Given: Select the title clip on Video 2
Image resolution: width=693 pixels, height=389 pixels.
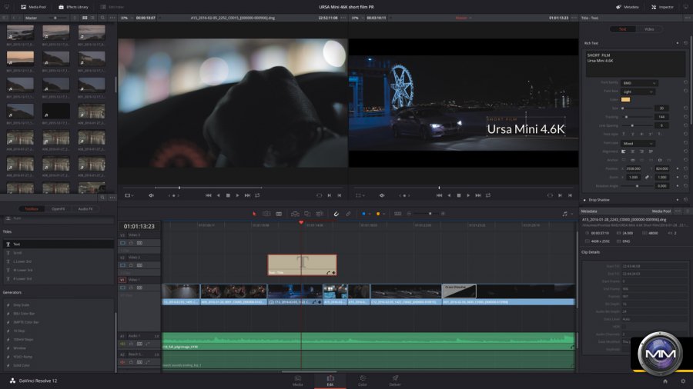Looking at the screenshot, I should tap(302, 265).
